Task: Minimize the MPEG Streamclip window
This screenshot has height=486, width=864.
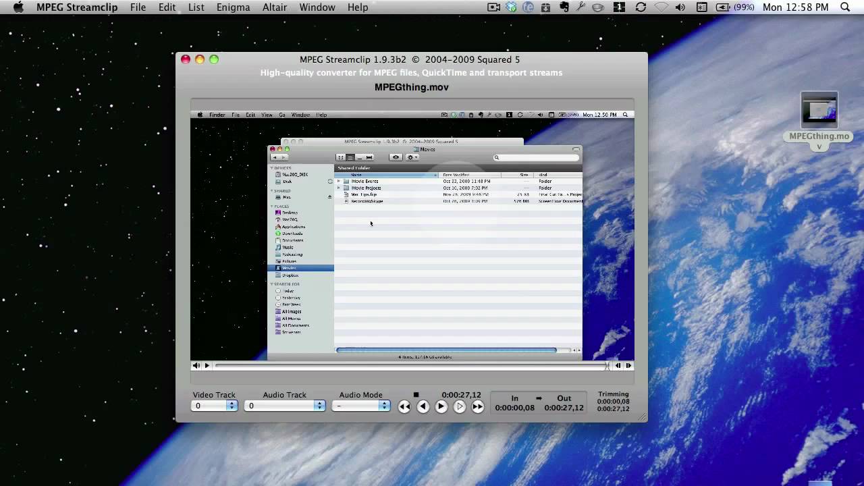Action: click(x=200, y=59)
